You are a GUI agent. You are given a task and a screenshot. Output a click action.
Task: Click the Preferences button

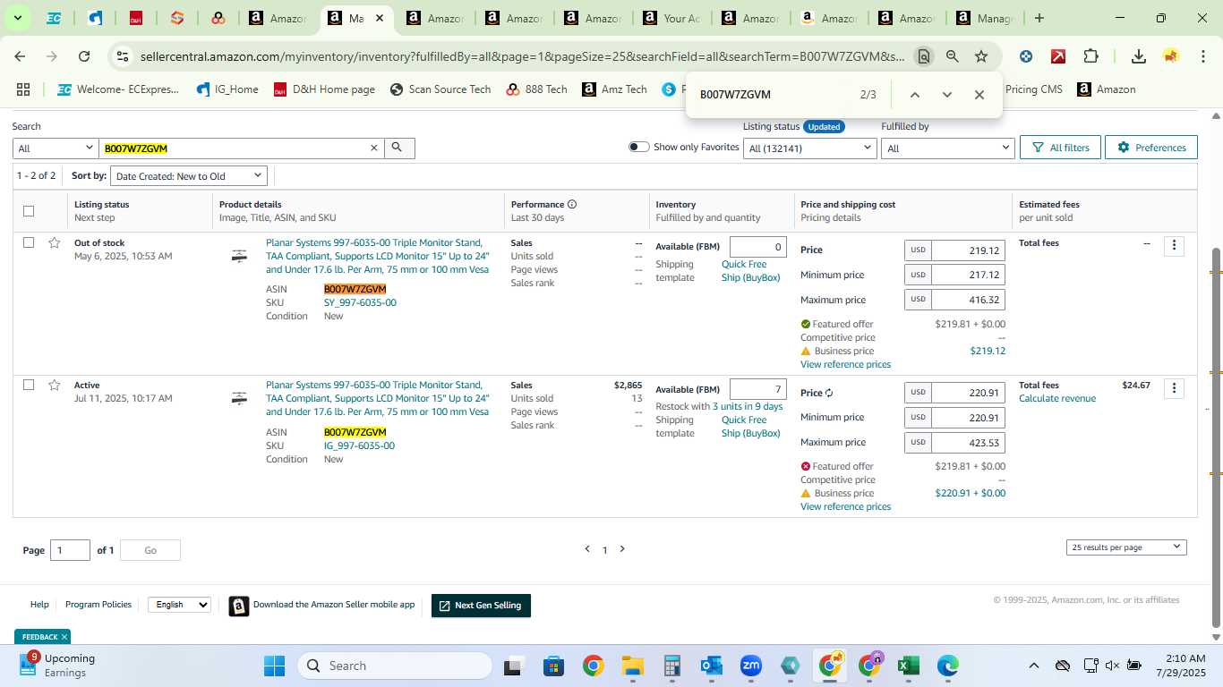(1151, 148)
